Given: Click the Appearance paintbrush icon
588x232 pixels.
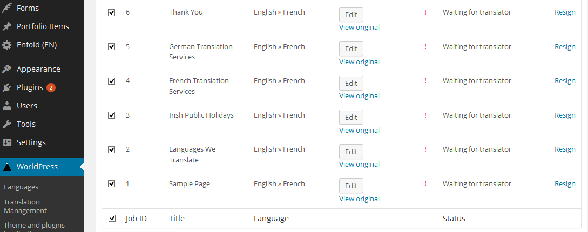Looking at the screenshot, I should (7, 69).
